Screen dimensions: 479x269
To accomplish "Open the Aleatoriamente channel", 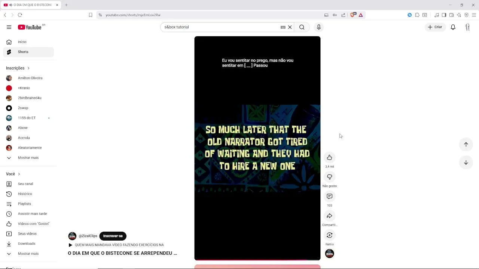I will [28, 148].
